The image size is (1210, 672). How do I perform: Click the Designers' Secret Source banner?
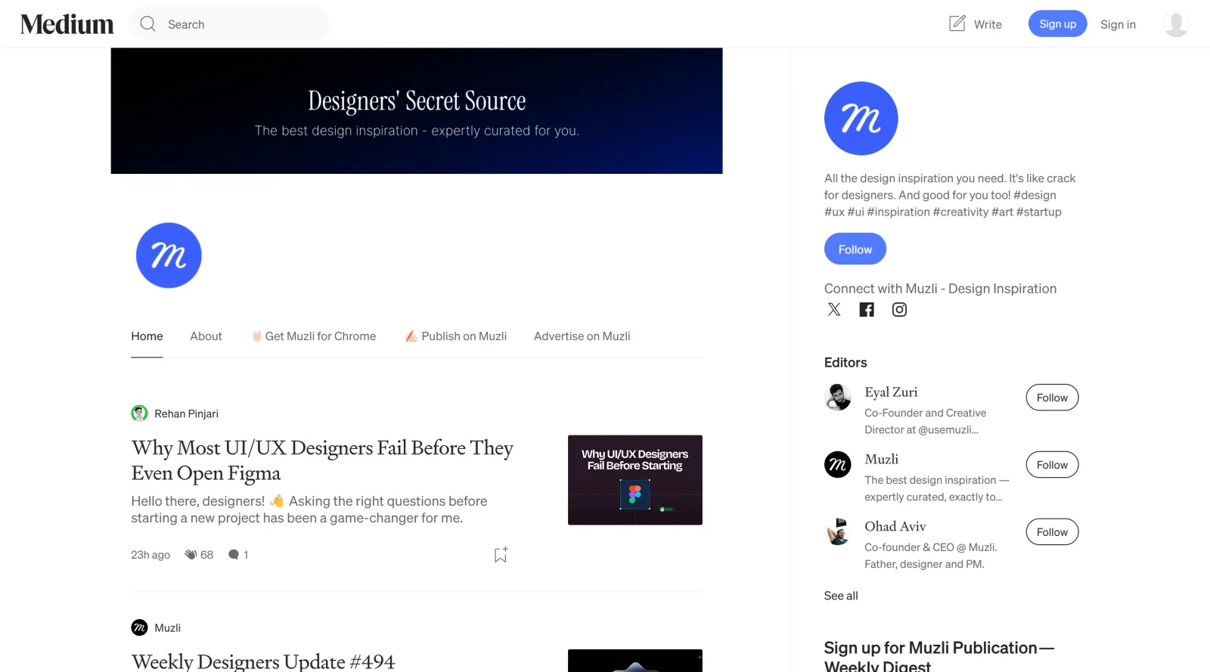(x=417, y=110)
